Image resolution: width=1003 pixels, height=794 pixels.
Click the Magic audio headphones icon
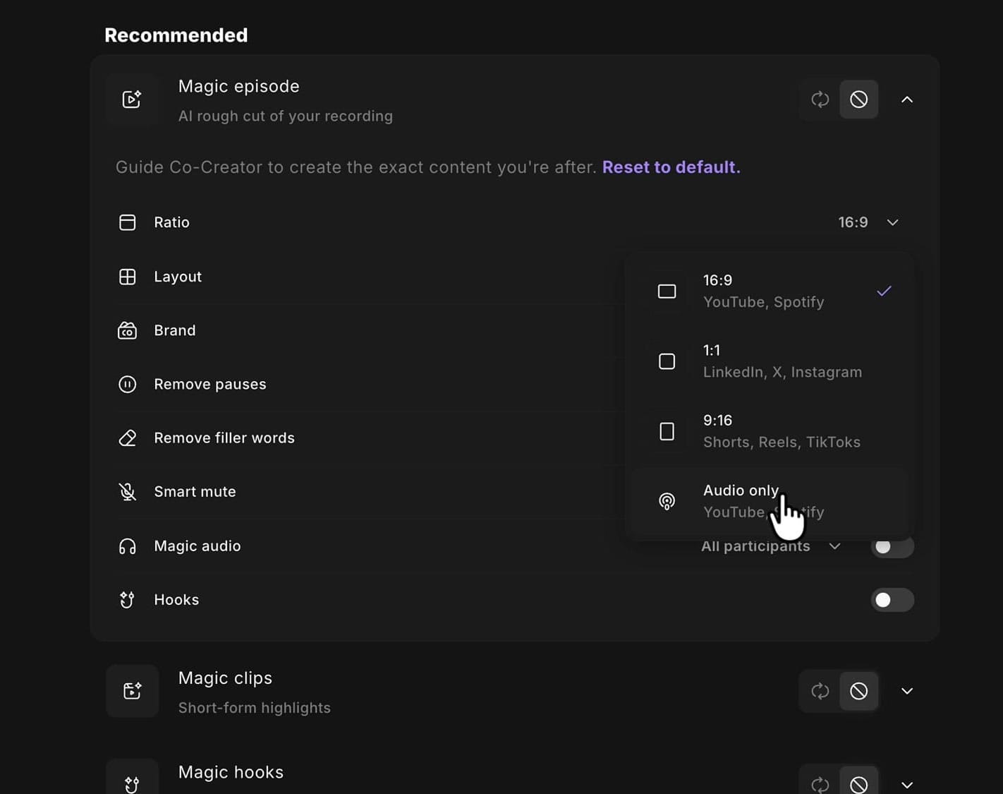click(x=128, y=546)
